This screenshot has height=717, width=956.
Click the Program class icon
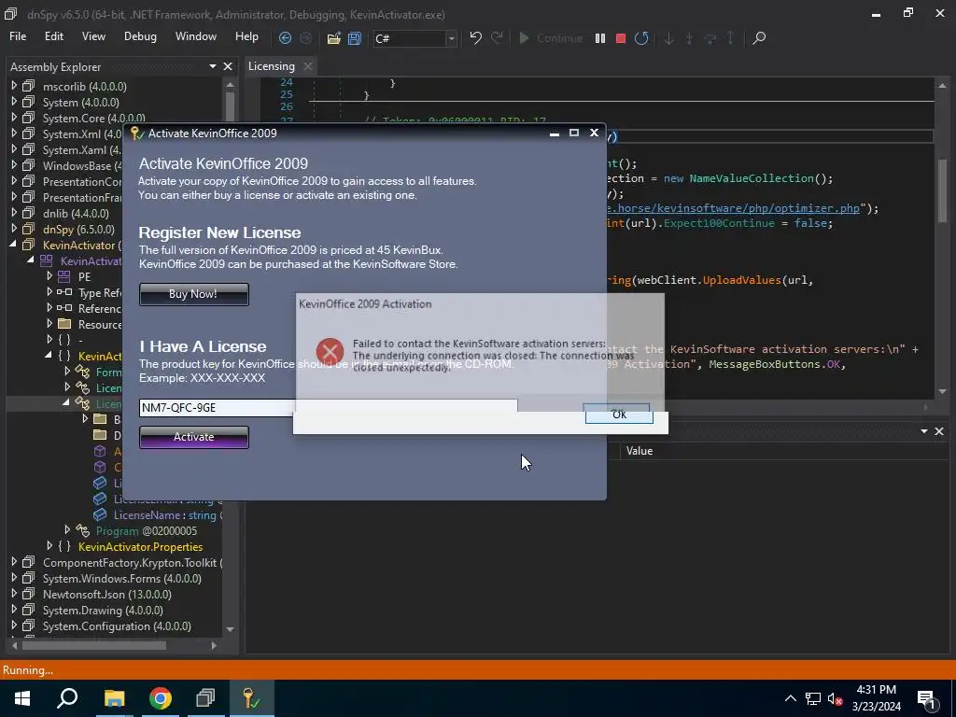coord(82,530)
